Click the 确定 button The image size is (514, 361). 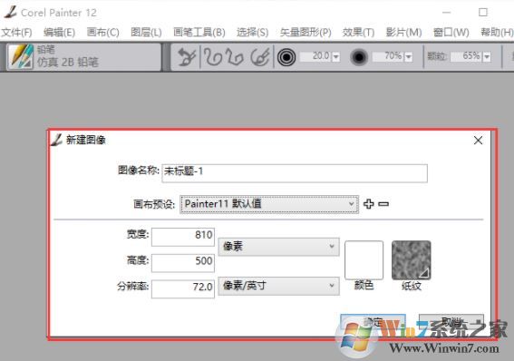(x=373, y=321)
